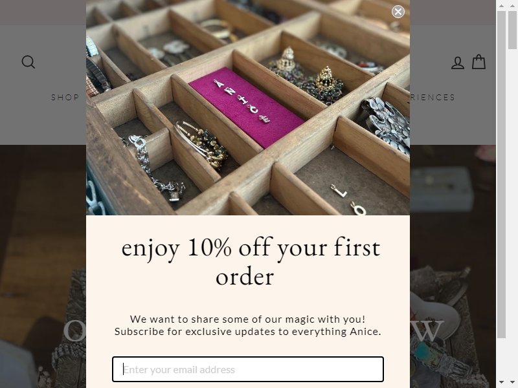Viewport: 518px width, 388px height.
Task: Click the gold crown rings in photo
Action: coord(306,76)
